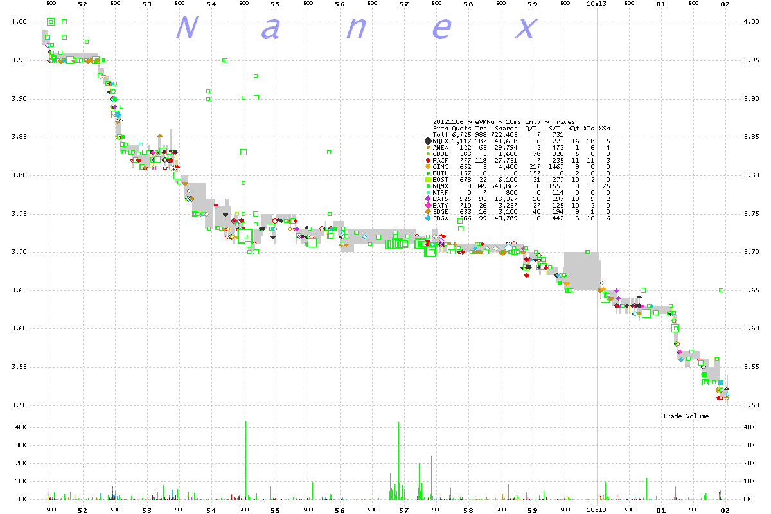Click the %Sh column header

pyautogui.click(x=604, y=128)
